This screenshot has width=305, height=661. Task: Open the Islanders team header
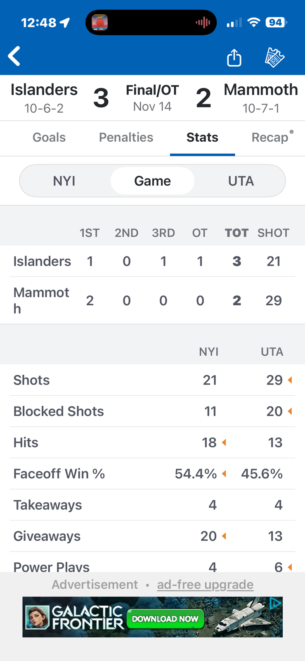click(x=44, y=98)
